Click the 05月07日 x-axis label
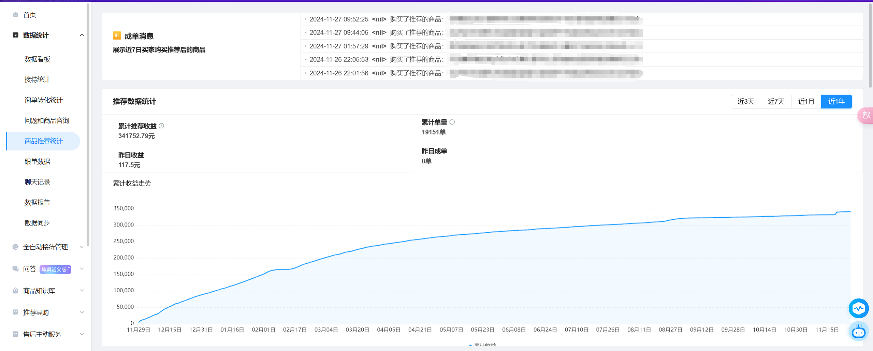This screenshot has height=351, width=873. tap(451, 330)
